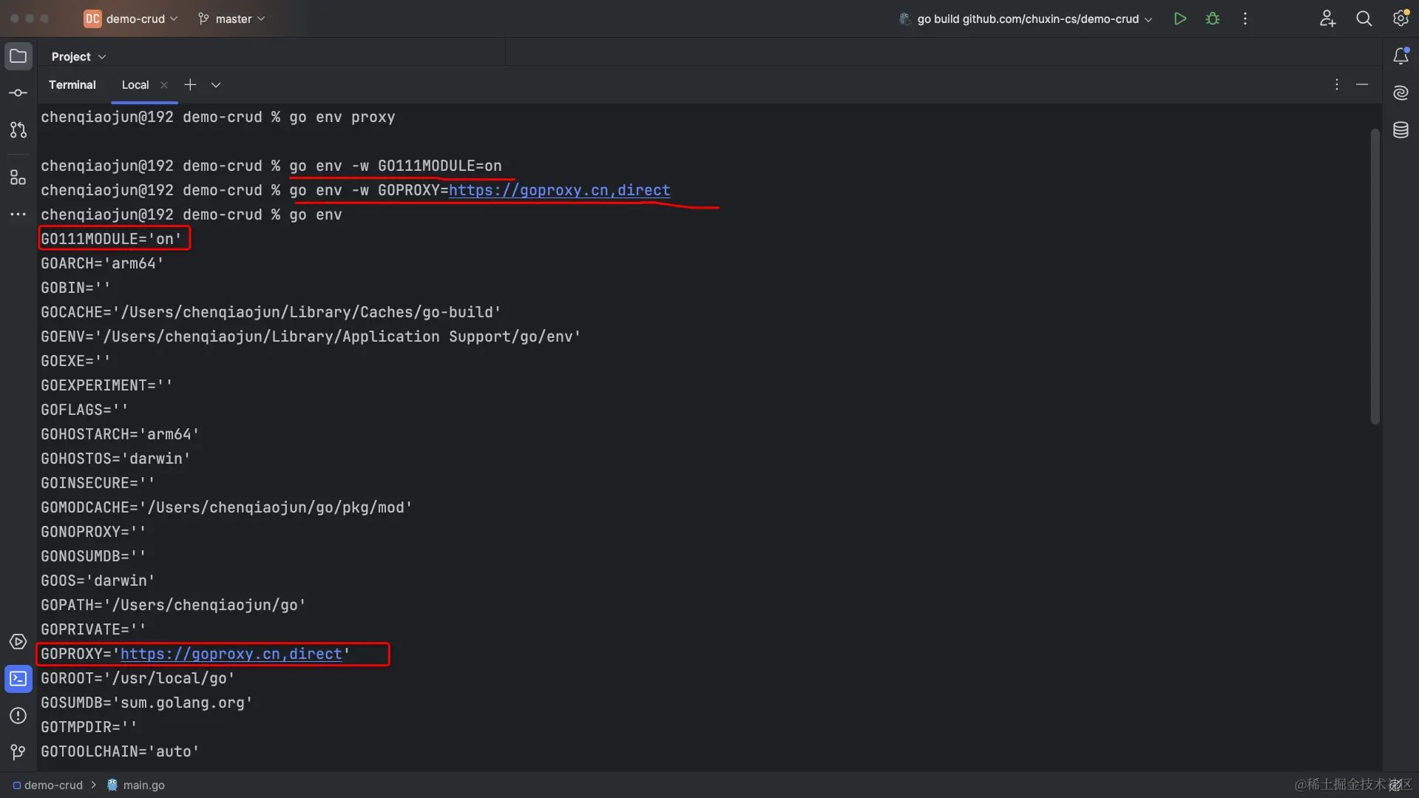Screen dimensions: 1419x798
Task: Click the GONOPROXY='' line
Action: 93,532
